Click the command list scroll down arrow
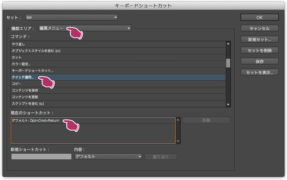The image size is (287, 180). coord(228,104)
